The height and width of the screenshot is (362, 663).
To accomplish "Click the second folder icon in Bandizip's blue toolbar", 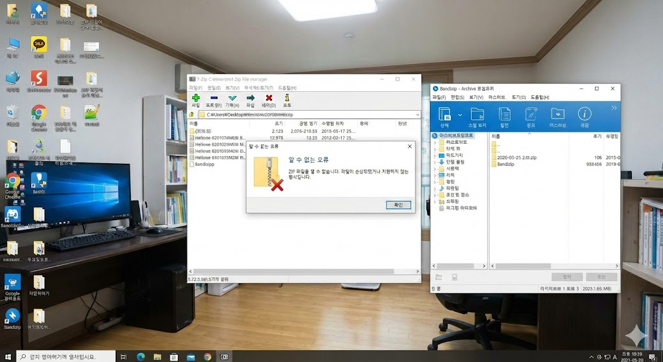I will pyautogui.click(x=477, y=115).
